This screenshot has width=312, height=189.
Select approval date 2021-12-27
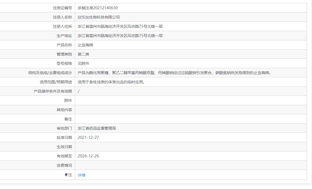point(88,138)
